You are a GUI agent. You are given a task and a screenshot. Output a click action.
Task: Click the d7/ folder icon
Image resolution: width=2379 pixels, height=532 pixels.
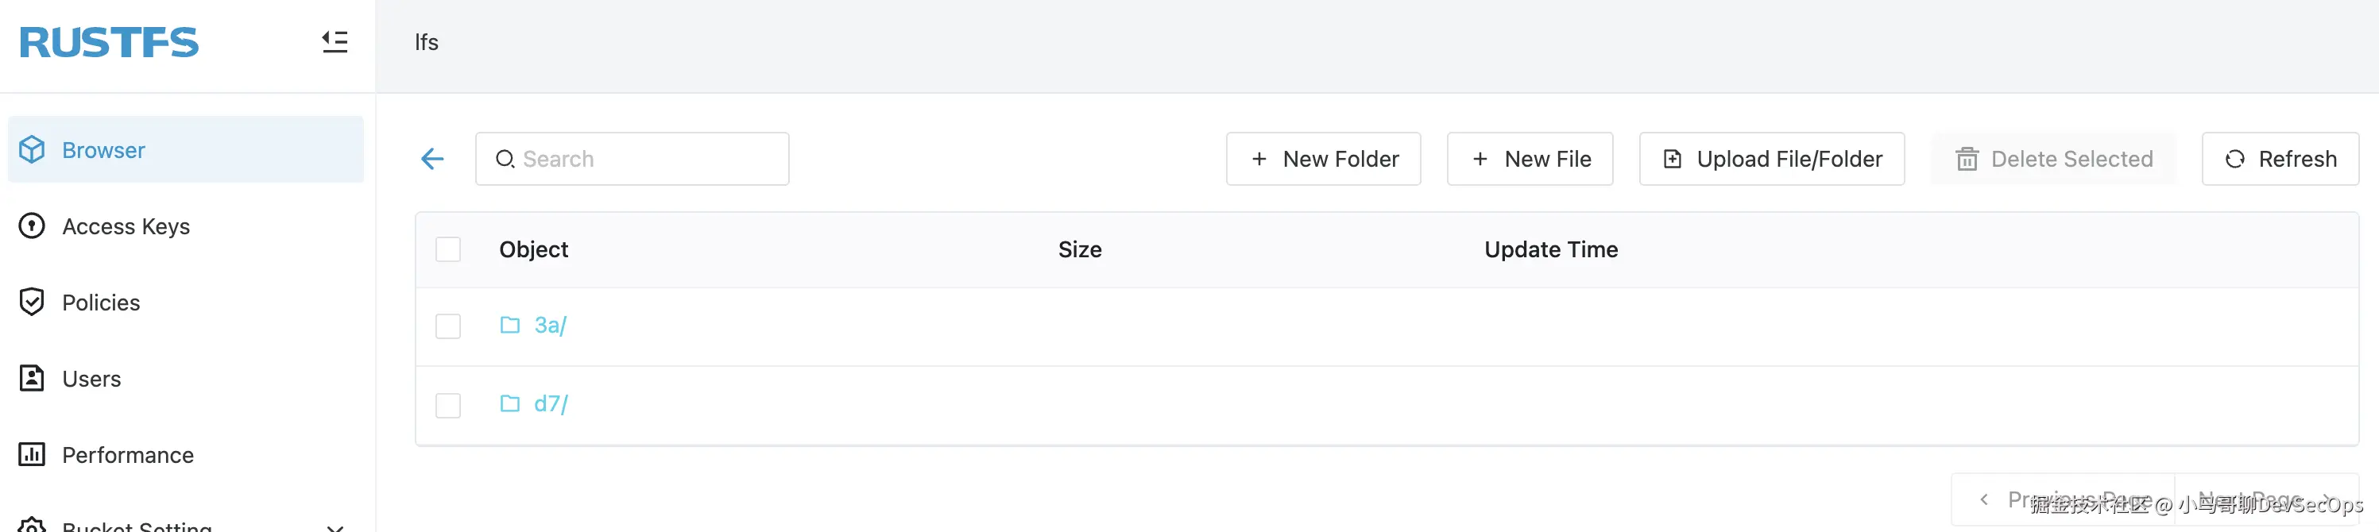point(510,403)
